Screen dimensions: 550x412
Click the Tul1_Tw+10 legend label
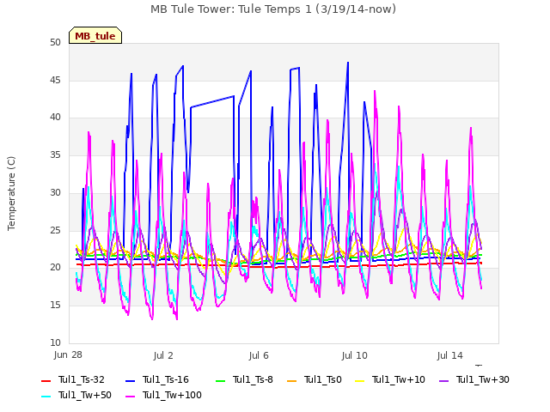point(399,379)
